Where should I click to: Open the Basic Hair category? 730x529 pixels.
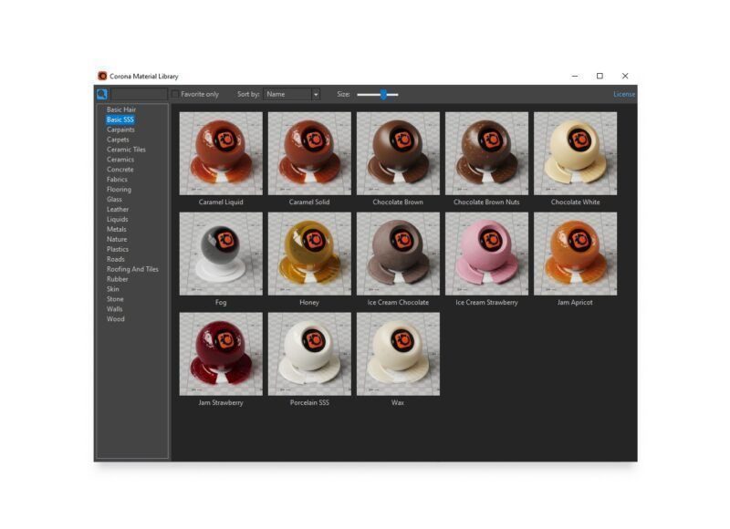[121, 109]
